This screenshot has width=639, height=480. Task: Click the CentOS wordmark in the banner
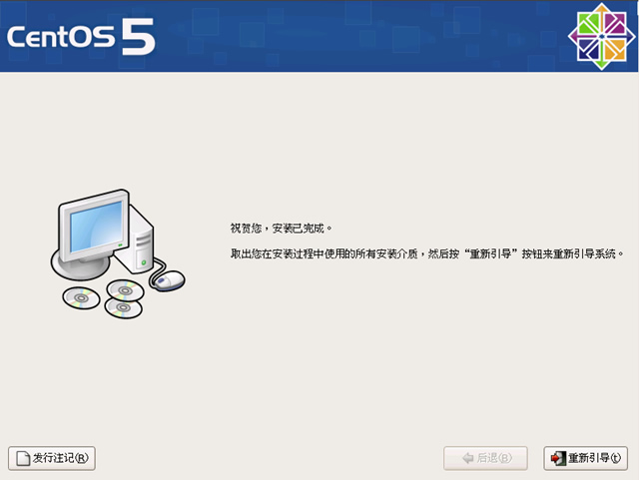click(61, 37)
